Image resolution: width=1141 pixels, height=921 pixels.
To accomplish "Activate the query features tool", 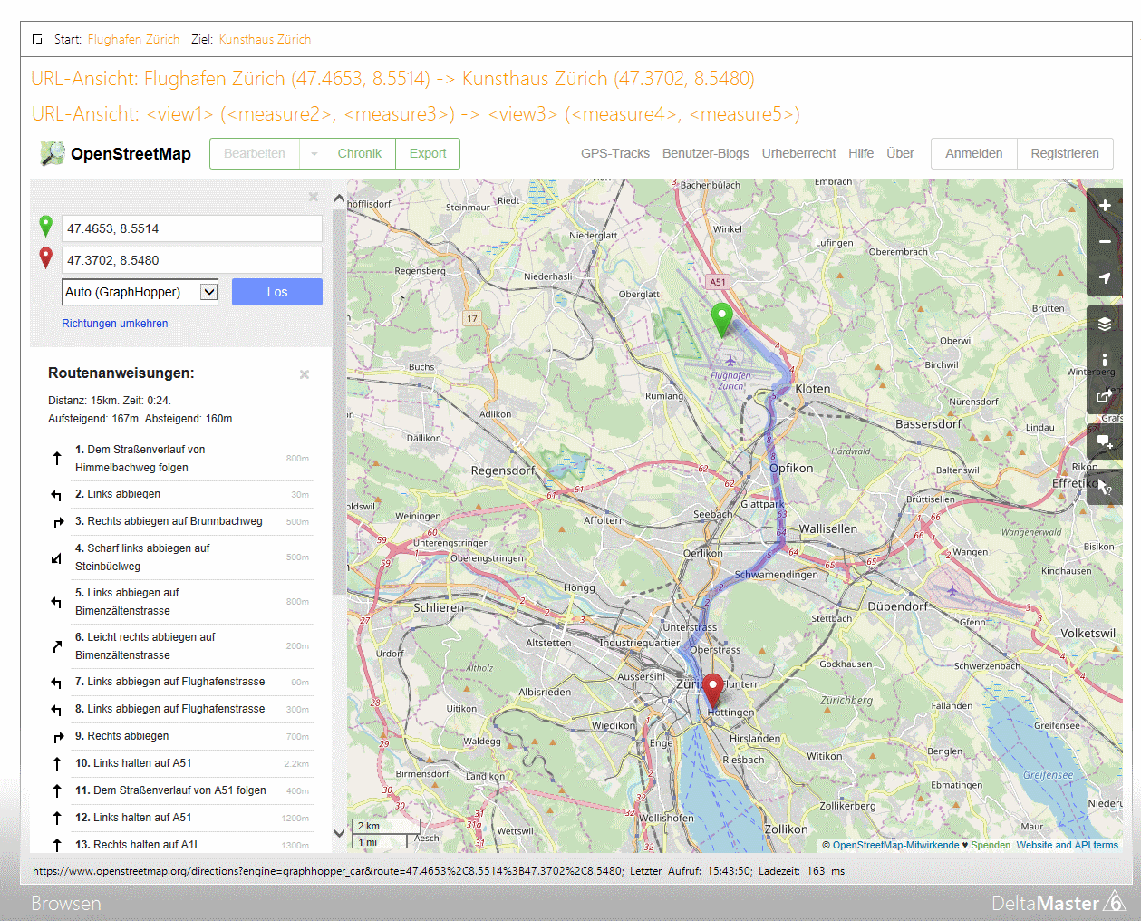I will tap(1105, 487).
